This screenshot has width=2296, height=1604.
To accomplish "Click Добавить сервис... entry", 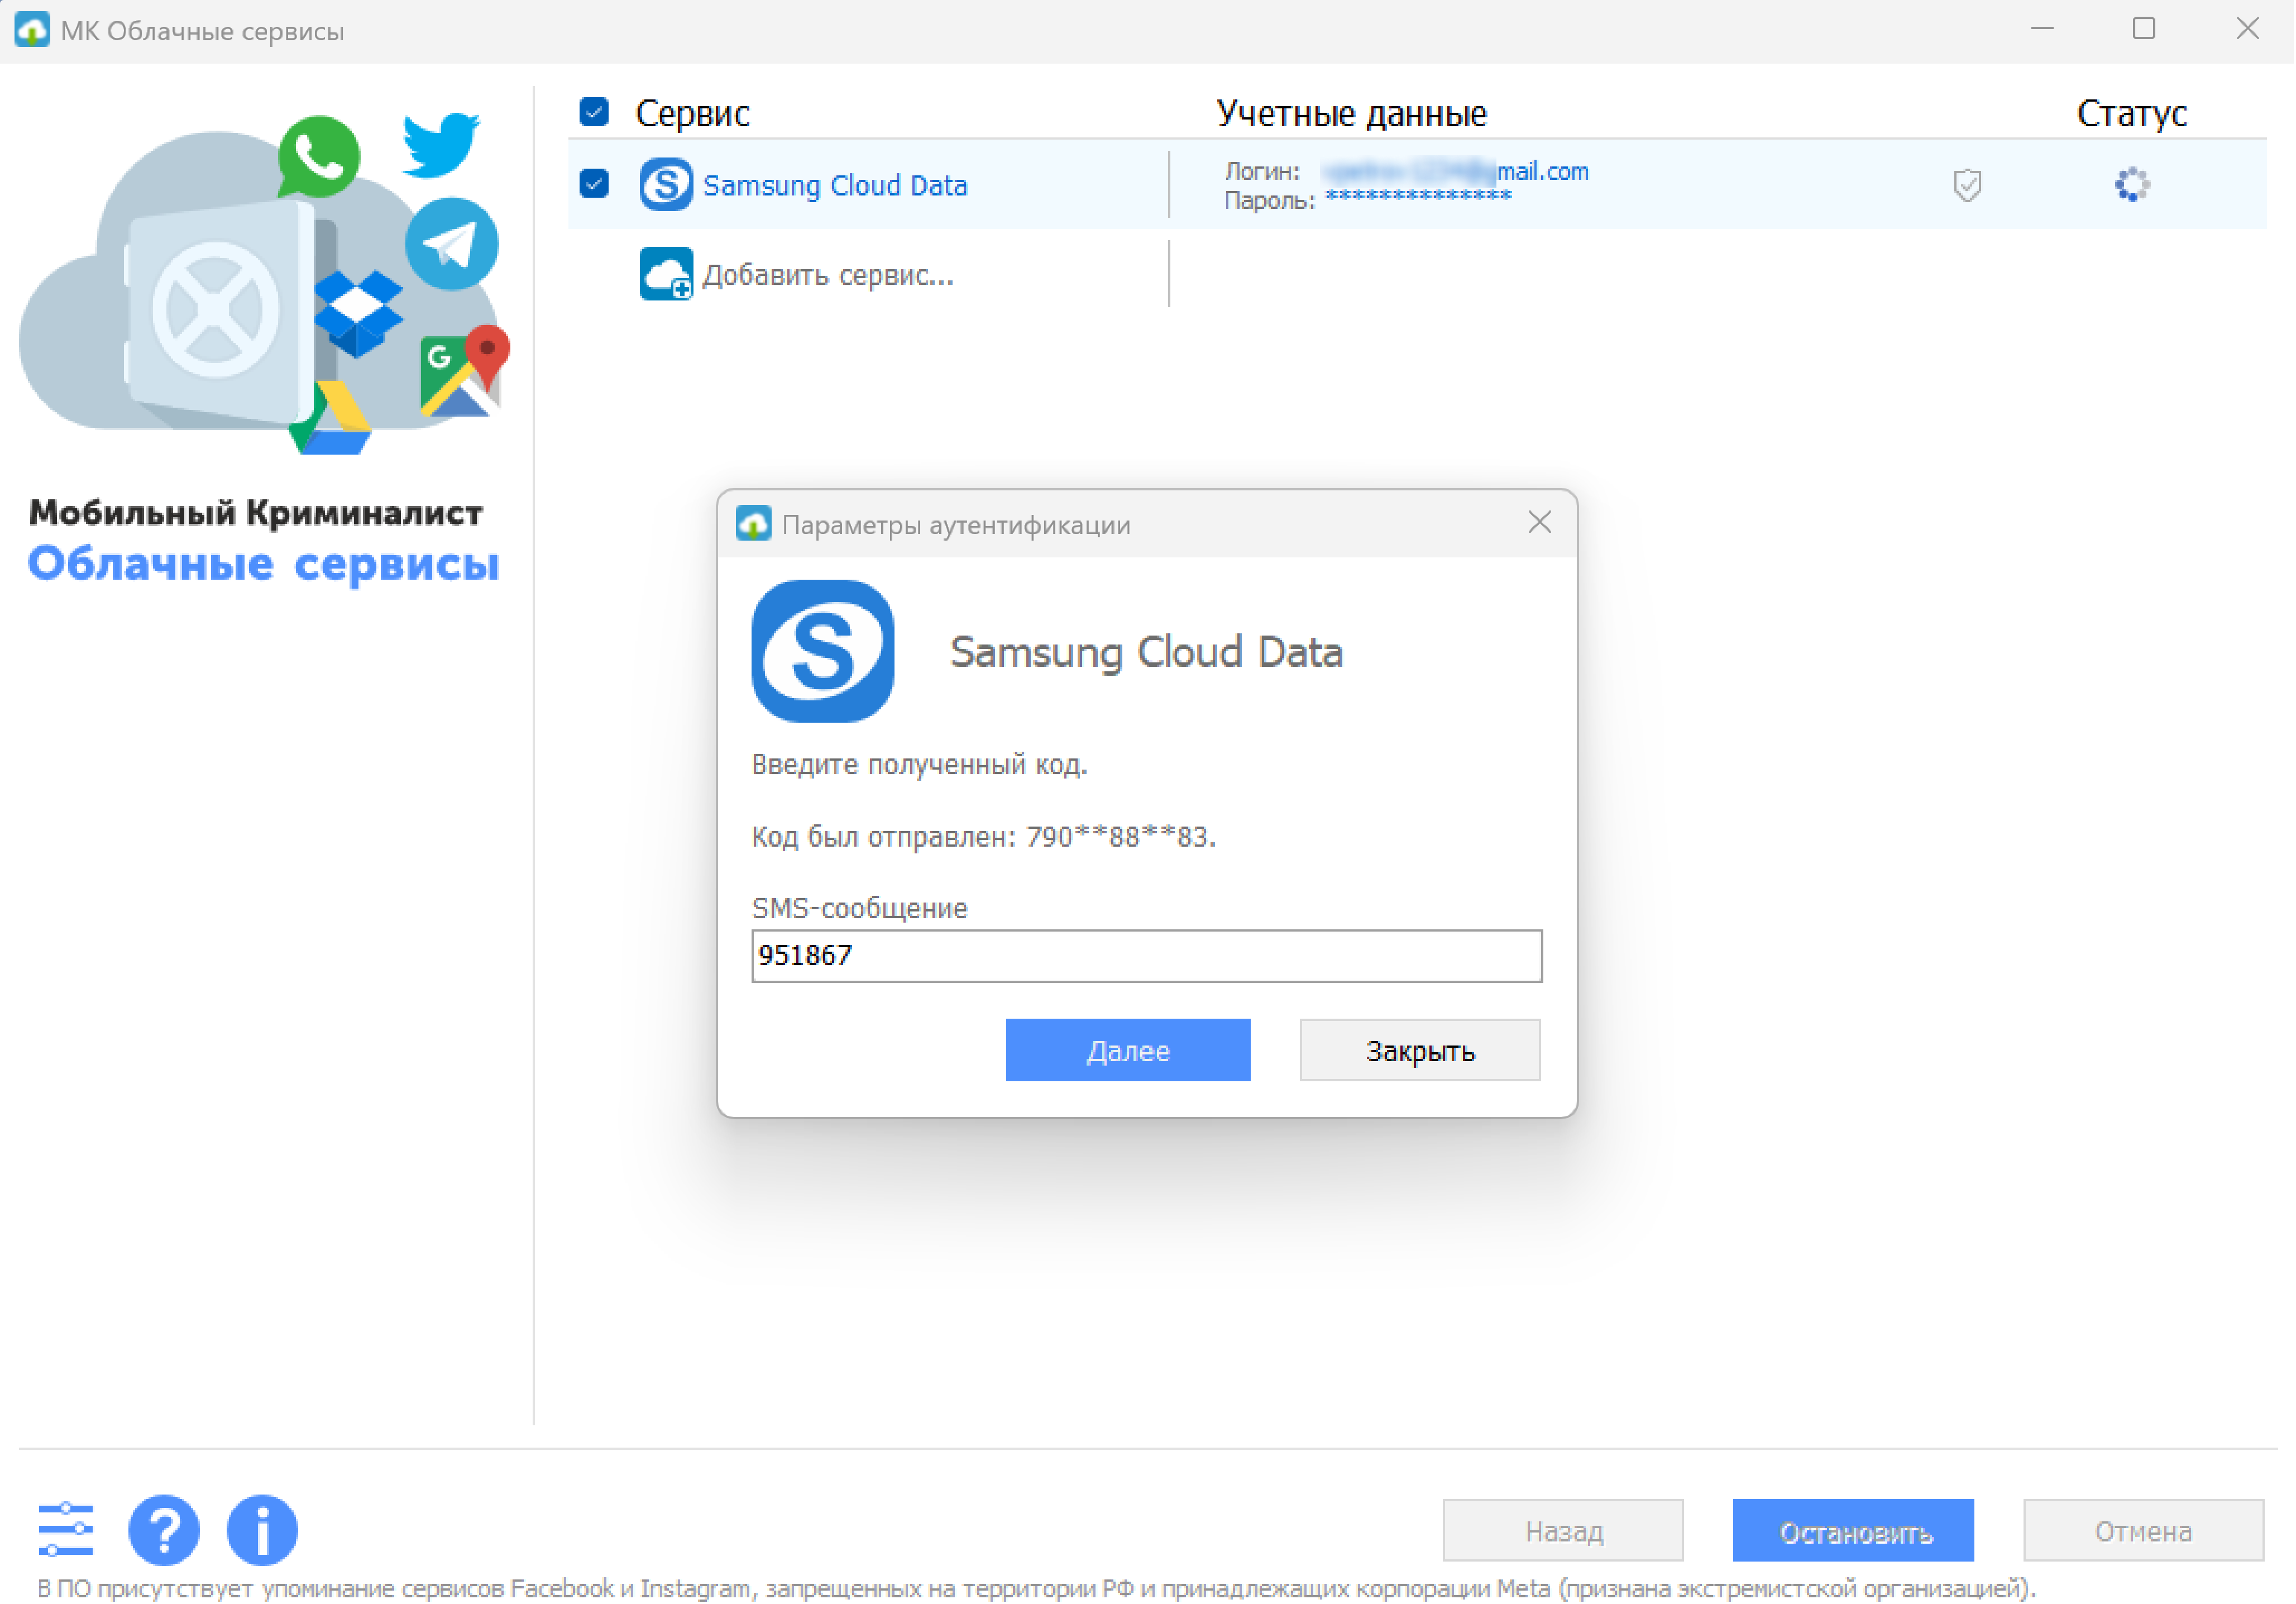I will (x=828, y=275).
